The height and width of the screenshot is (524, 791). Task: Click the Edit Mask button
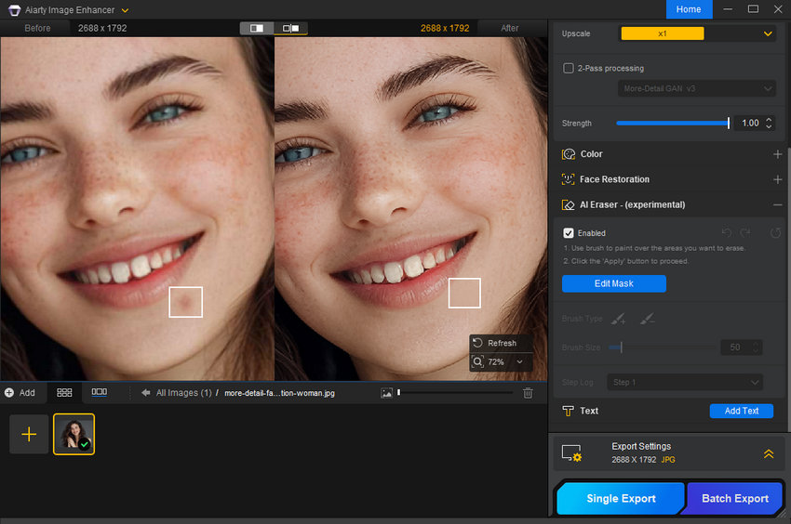click(x=614, y=283)
